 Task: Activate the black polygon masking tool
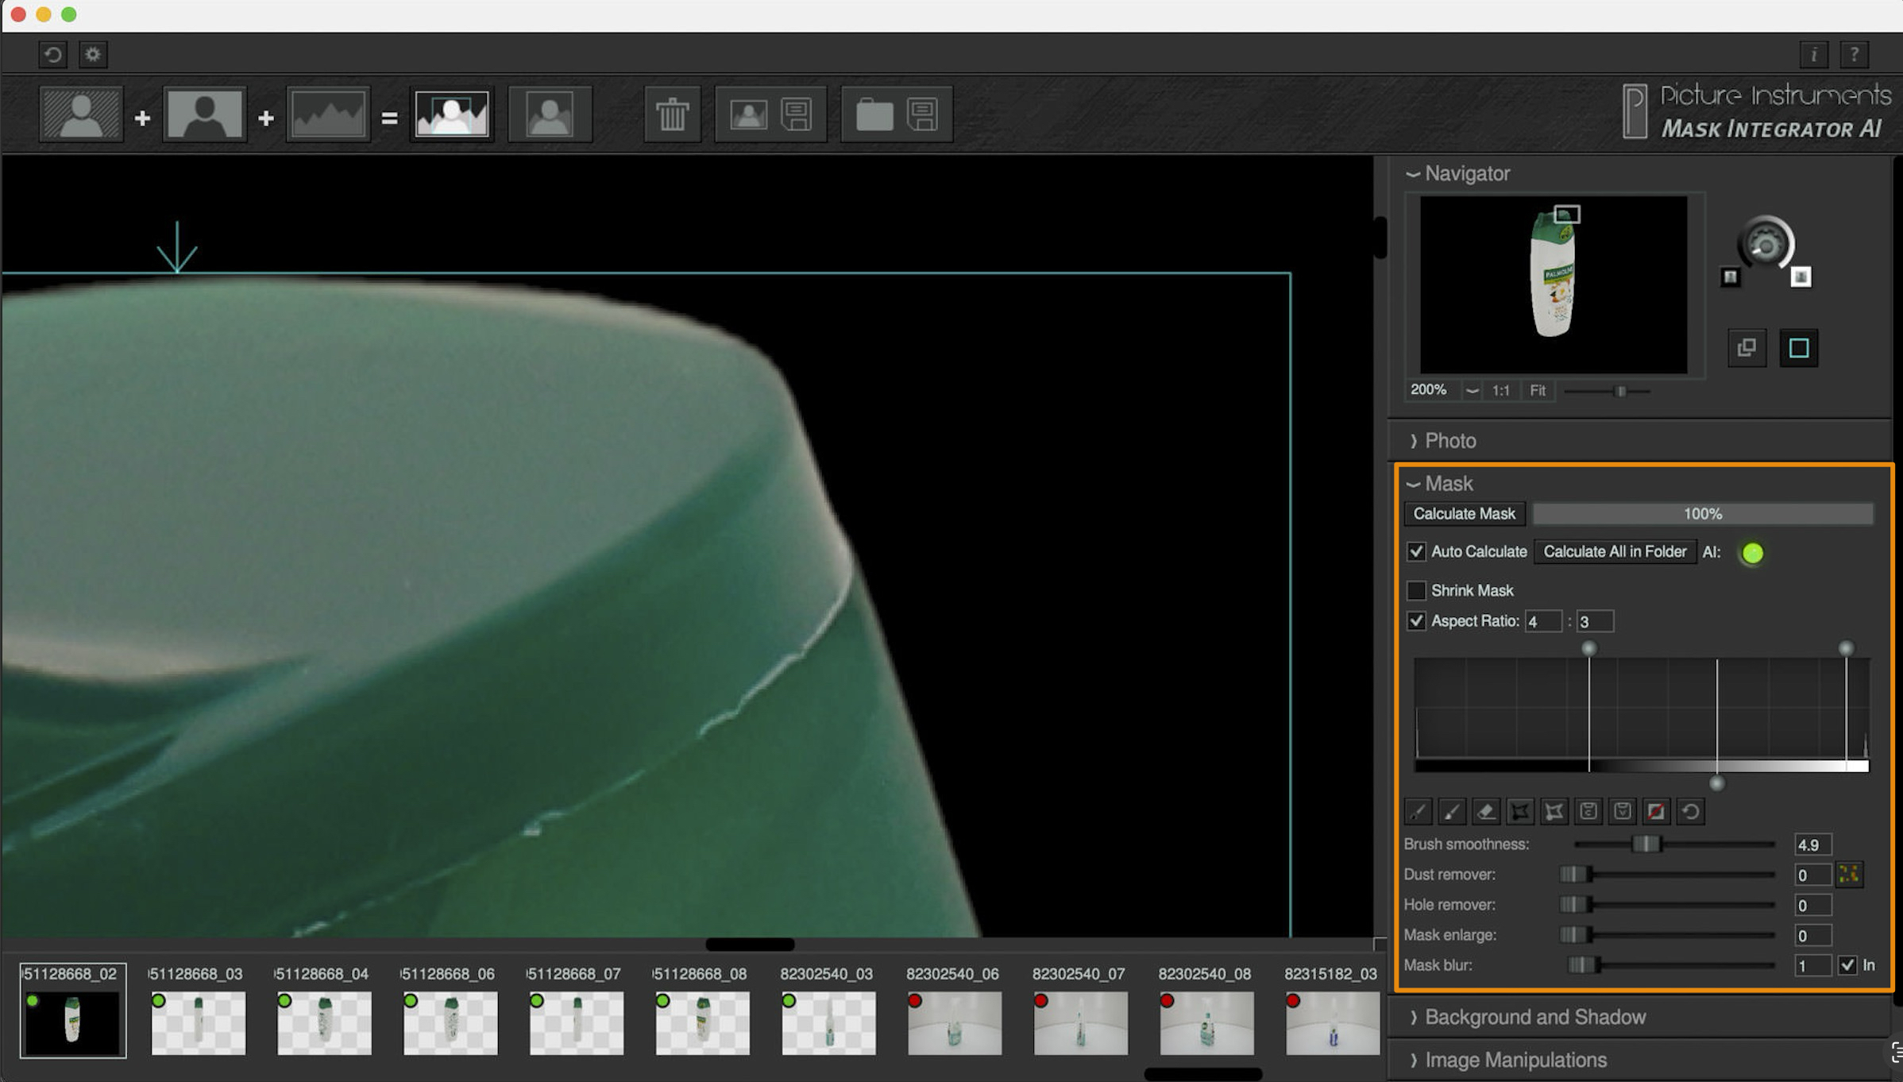(x=1520, y=811)
